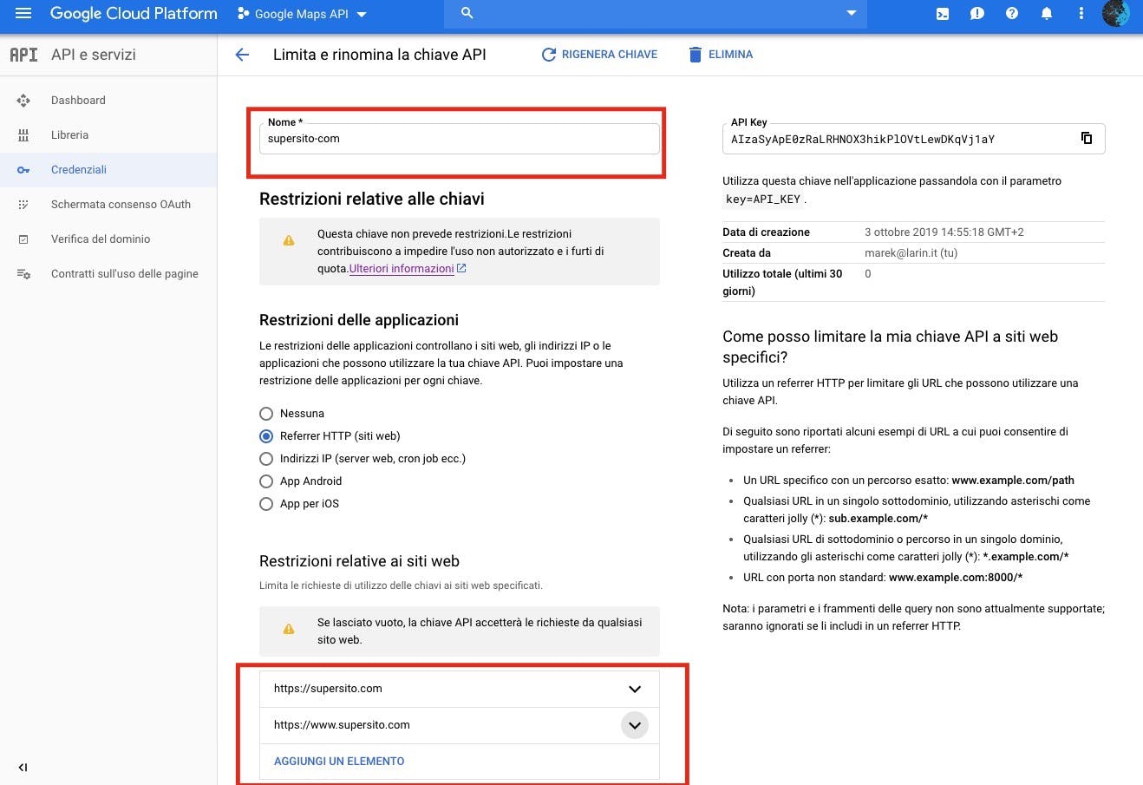Open the Invia feedback icon
Viewport: 1143px width, 785px height.
tap(976, 13)
